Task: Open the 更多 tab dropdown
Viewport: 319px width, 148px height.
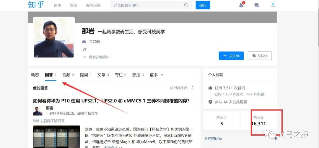Action: [156, 75]
